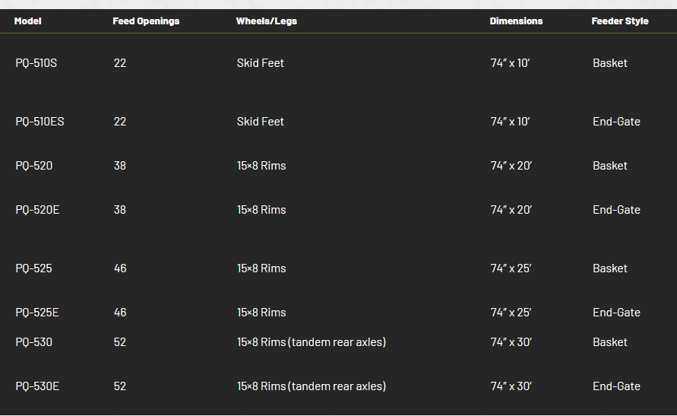The height and width of the screenshot is (416, 677).
Task: Click the PQ-510S model cell
Action: click(x=36, y=63)
